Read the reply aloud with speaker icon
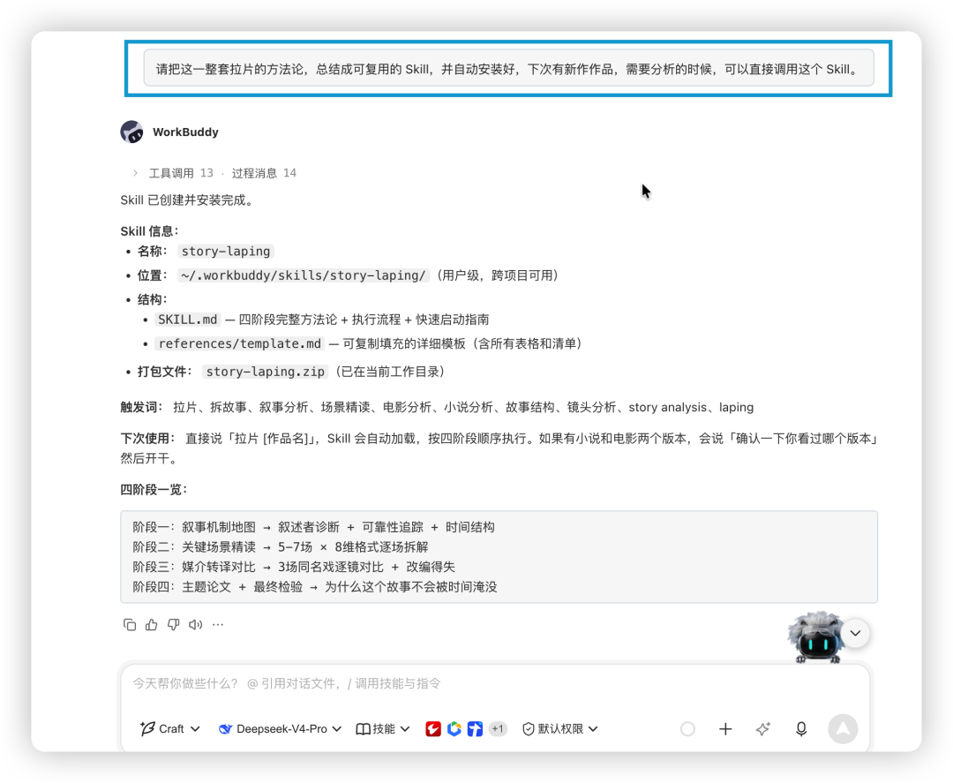Screen dimensions: 953x783 coord(195,624)
